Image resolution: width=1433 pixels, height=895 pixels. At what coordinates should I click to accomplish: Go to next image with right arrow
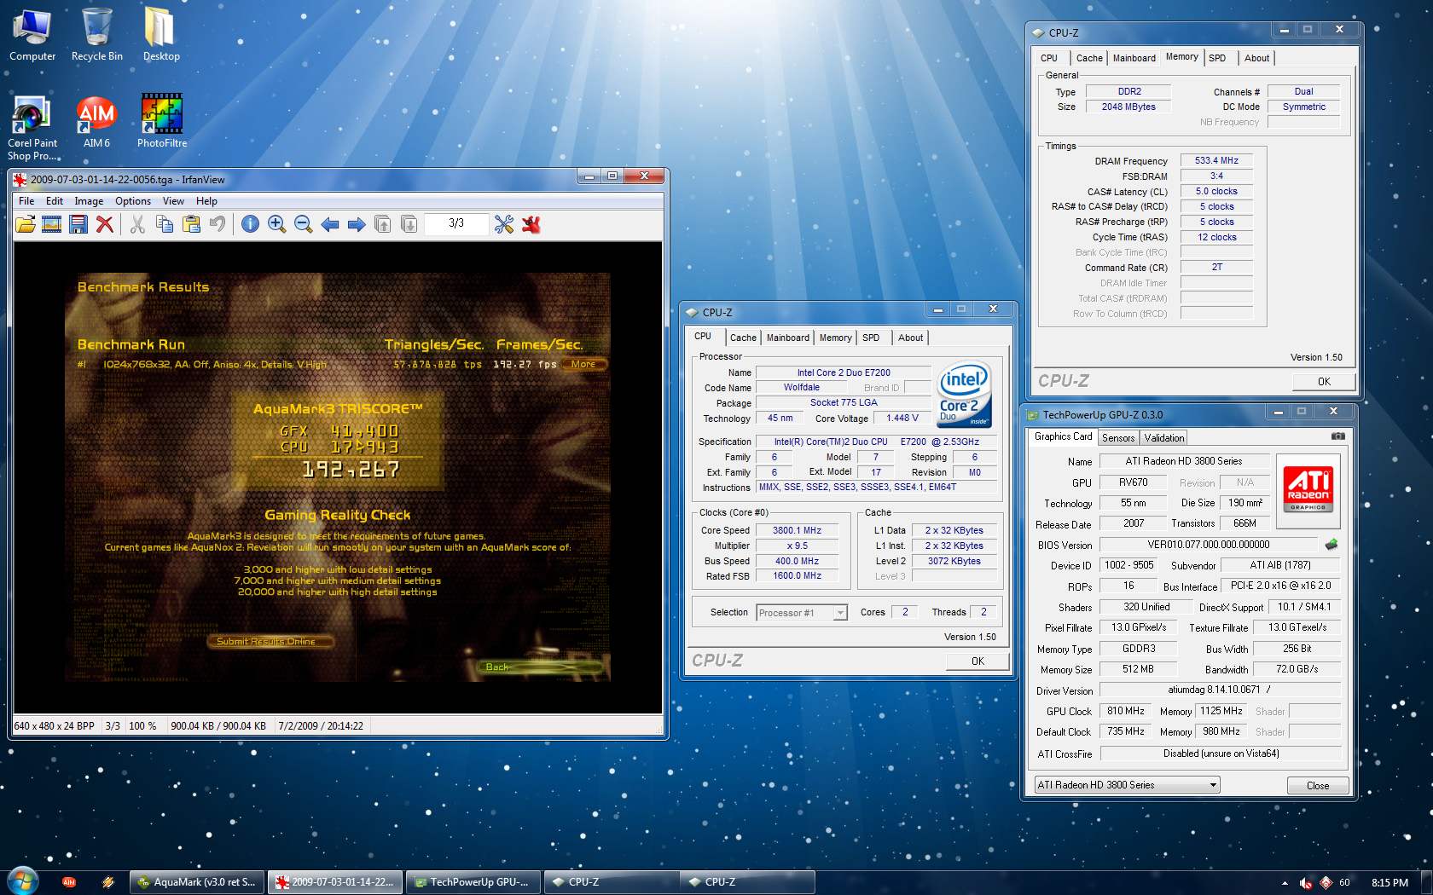357,224
